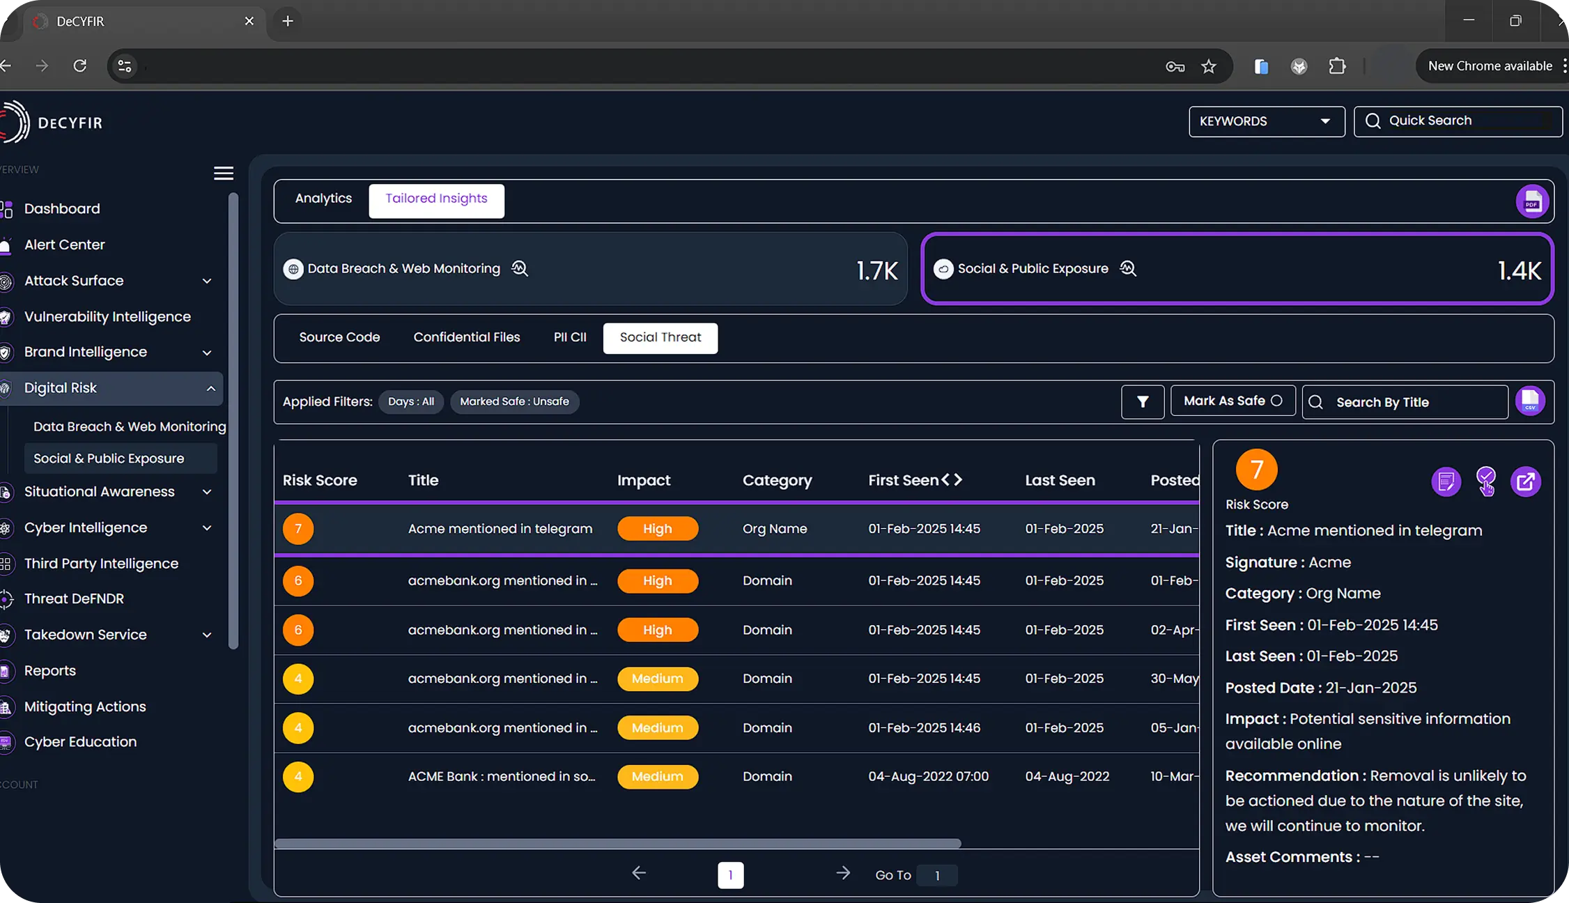This screenshot has width=1569, height=903.
Task: Click the CSV export icon
Action: coord(1530,401)
